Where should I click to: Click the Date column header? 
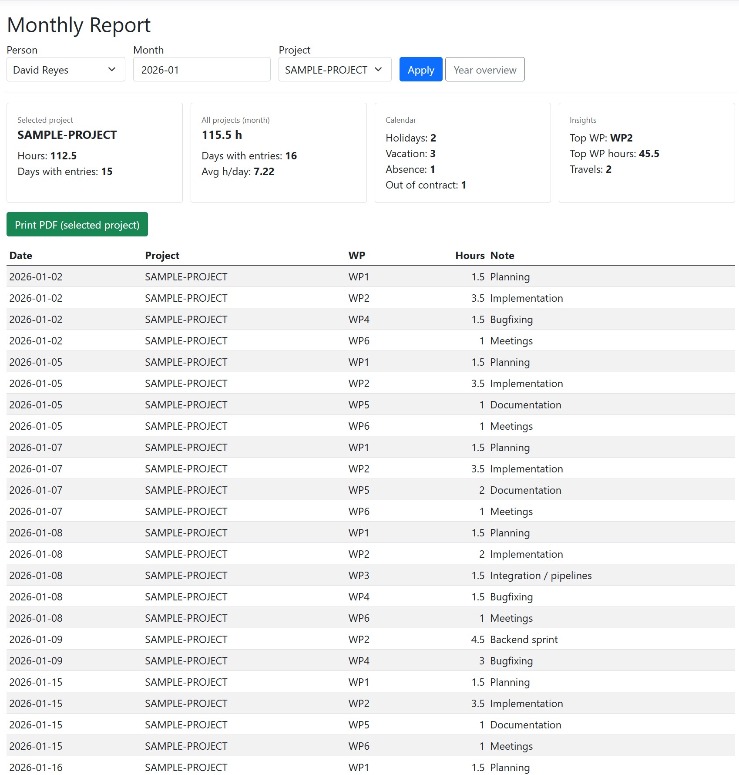pyautogui.click(x=21, y=256)
